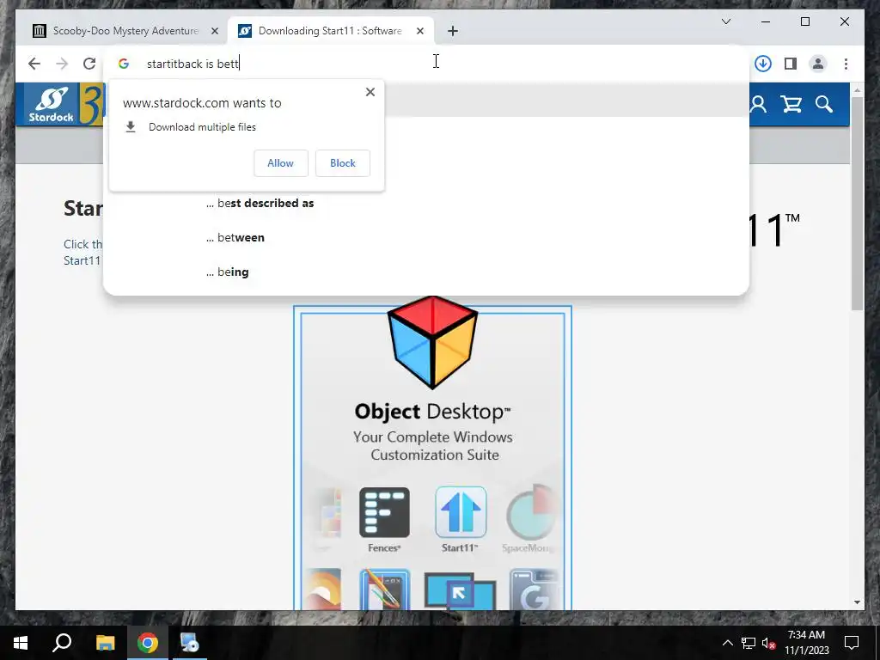
Task: Block multiple file downloads
Action: [342, 162]
